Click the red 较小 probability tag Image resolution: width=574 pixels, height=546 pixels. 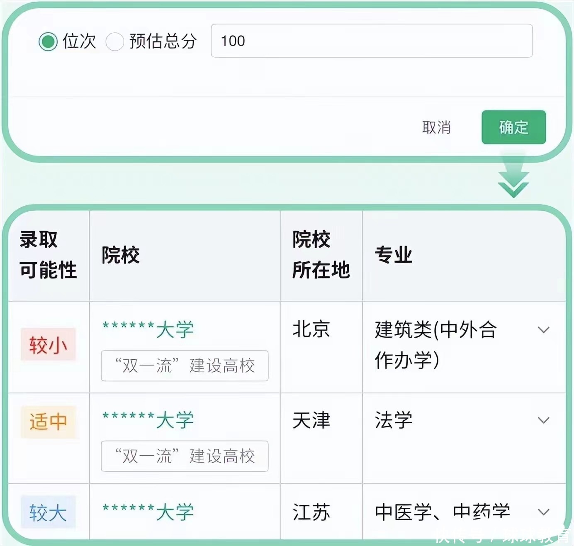(48, 344)
